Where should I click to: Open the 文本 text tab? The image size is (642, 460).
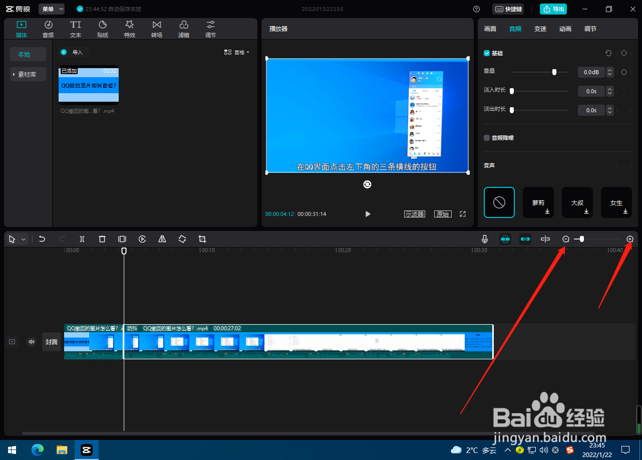coord(75,29)
